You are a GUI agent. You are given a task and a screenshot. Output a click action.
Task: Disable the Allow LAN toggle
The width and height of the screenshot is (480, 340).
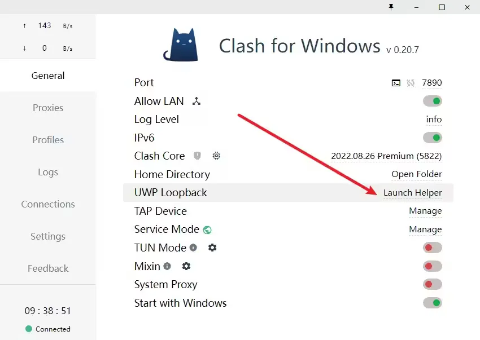tap(432, 101)
